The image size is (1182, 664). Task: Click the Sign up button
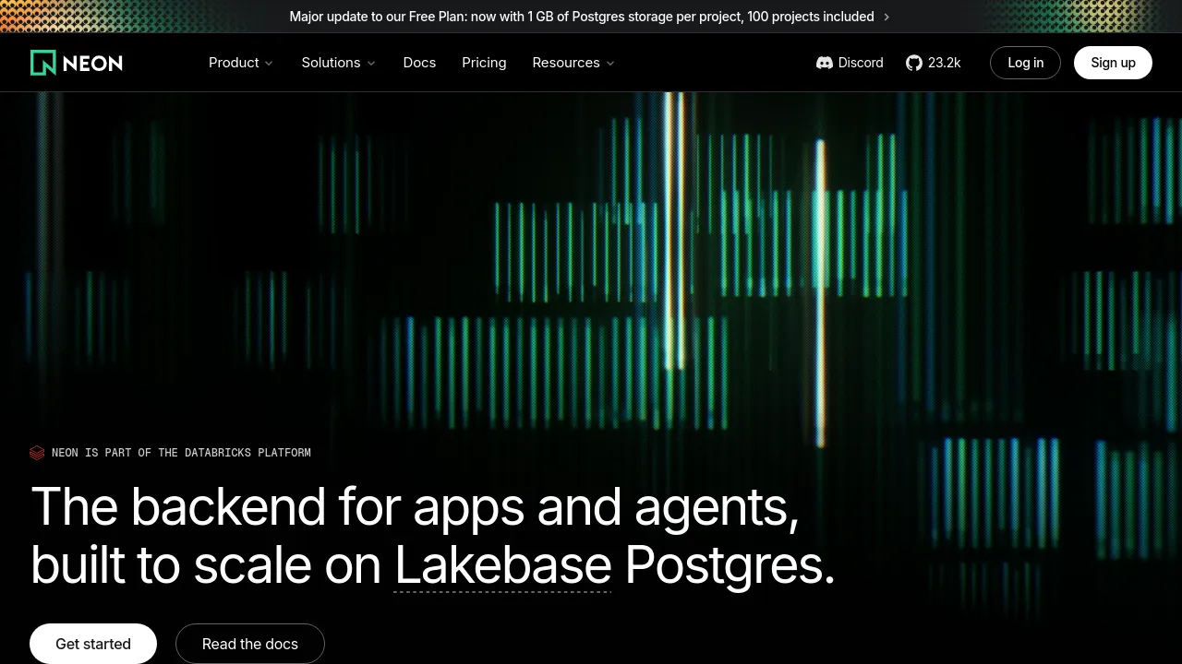click(x=1113, y=63)
